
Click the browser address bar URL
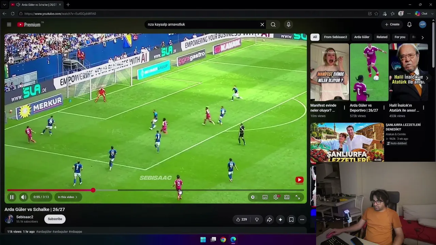(x=60, y=14)
